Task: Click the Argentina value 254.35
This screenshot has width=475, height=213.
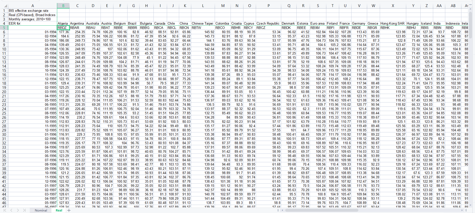Action: 77,32
